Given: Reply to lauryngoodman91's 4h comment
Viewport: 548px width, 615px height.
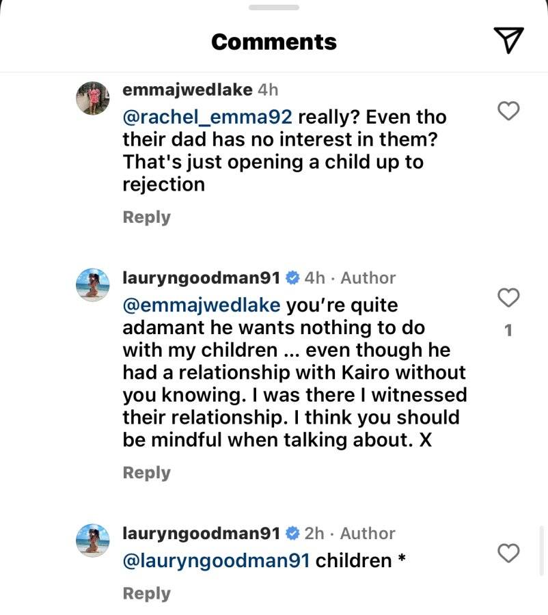Looking at the screenshot, I should pyautogui.click(x=147, y=473).
